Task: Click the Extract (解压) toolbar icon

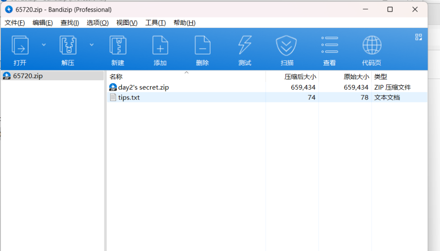Action: point(68,45)
